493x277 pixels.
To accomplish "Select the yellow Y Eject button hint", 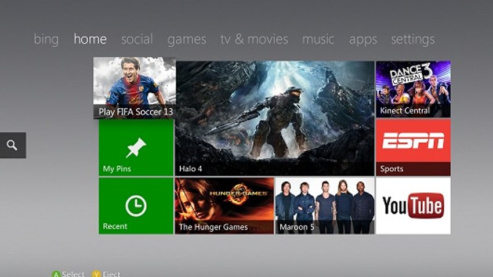I will 106,274.
